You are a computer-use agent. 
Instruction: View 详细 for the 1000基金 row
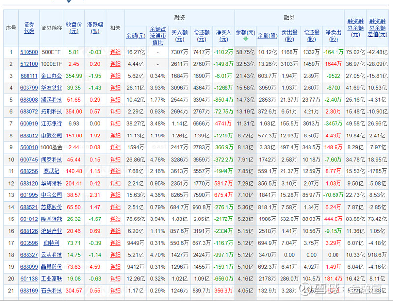(x=115, y=147)
